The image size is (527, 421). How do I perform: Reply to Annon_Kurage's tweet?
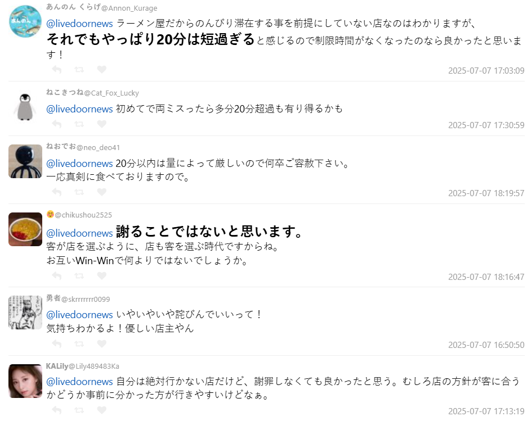point(57,70)
